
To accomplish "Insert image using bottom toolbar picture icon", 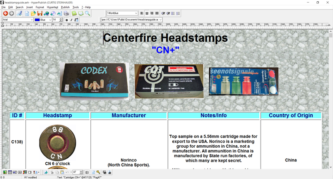I will 5,172.
